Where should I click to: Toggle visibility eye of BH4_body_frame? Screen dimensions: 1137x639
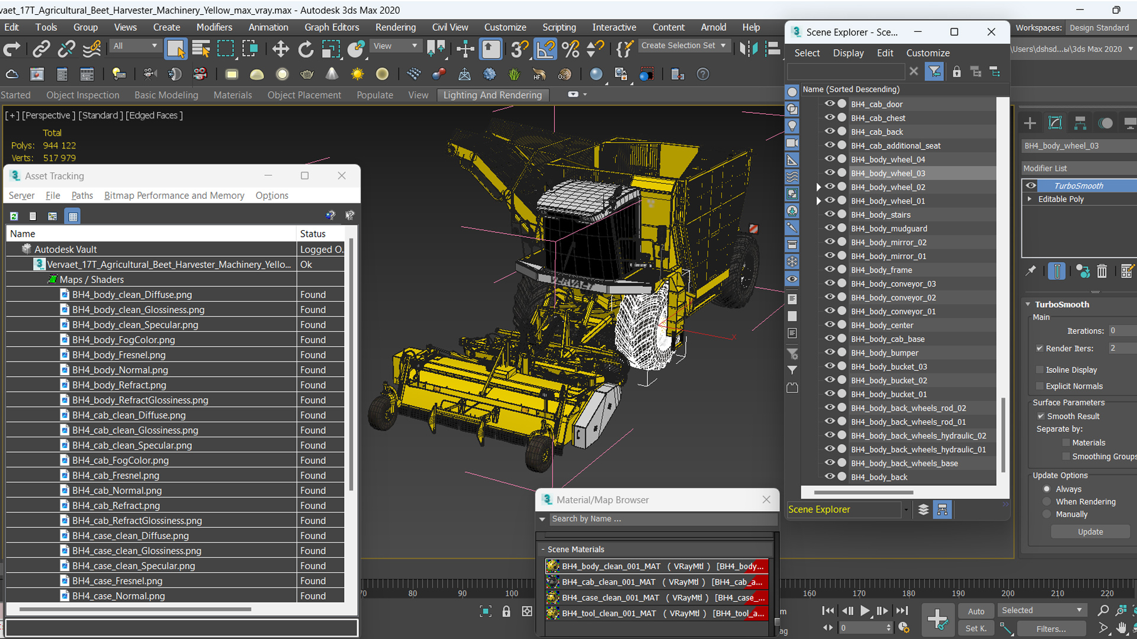click(830, 269)
